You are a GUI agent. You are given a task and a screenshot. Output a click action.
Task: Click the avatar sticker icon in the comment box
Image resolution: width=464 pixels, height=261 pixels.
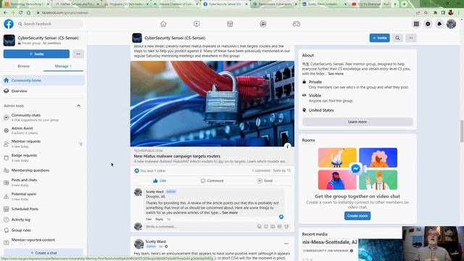coord(260,226)
